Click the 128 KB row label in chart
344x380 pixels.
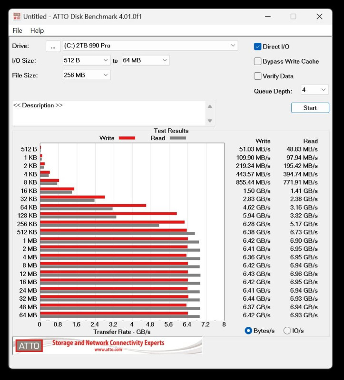coord(27,216)
